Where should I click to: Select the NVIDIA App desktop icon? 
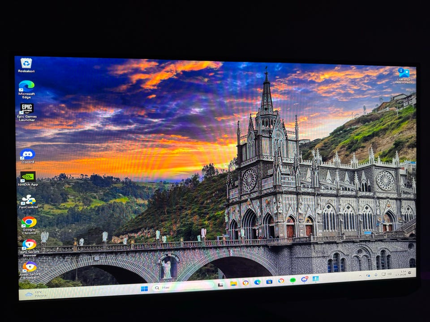28,179
